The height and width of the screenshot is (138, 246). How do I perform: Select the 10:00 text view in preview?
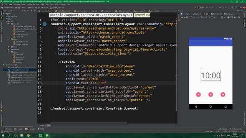click(211, 76)
